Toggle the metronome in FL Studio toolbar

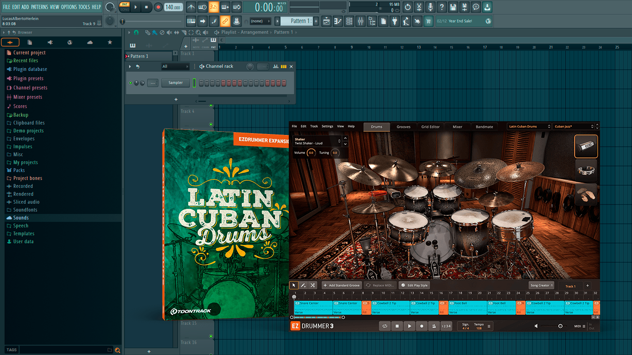191,7
